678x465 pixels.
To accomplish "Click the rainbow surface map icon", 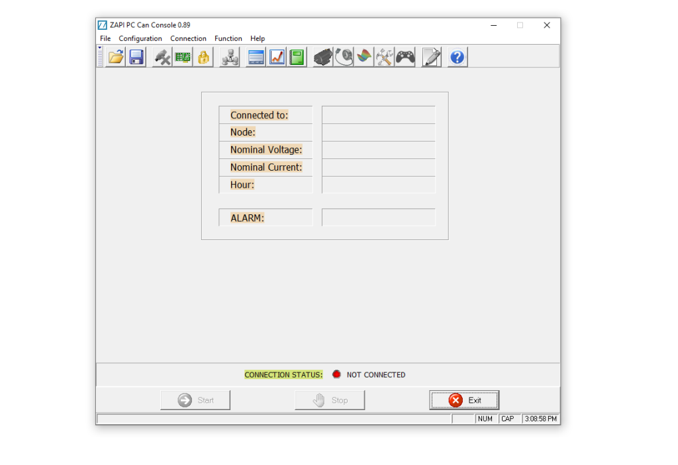I will 363,57.
